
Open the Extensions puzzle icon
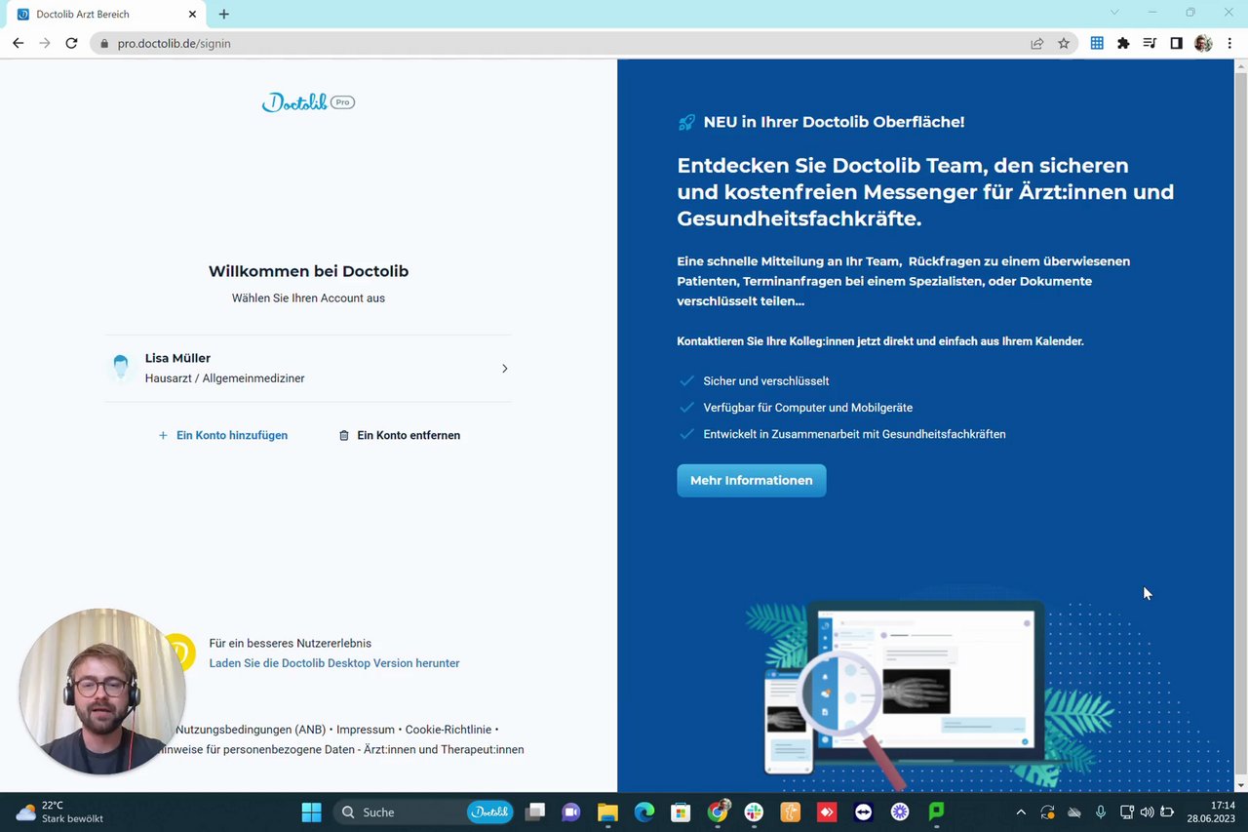[x=1123, y=43]
